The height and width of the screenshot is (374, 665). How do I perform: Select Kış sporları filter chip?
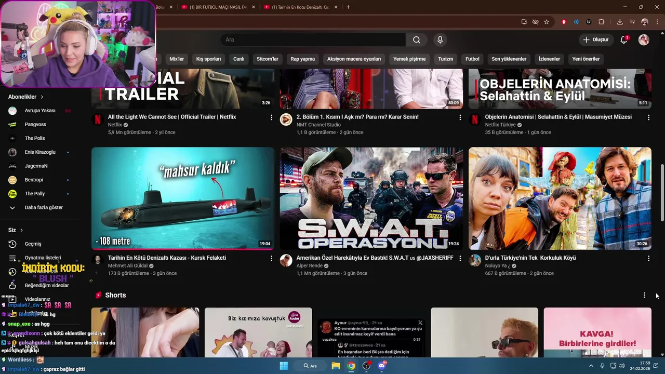tap(208, 59)
